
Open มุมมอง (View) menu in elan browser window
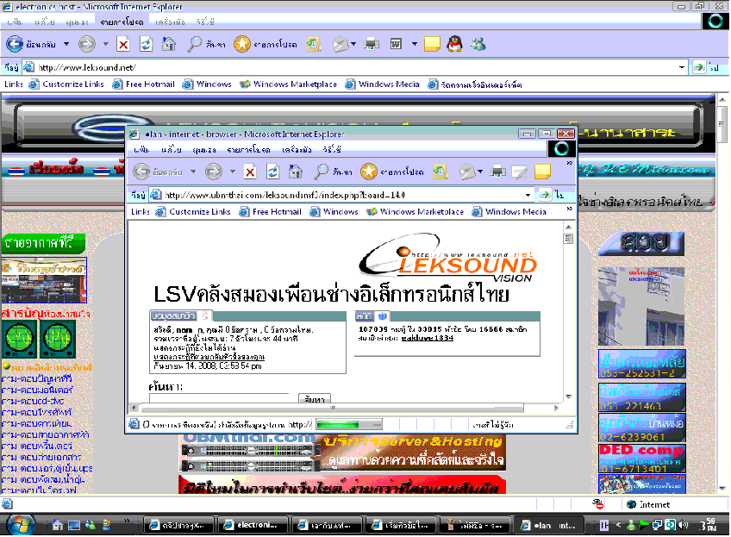pos(204,150)
